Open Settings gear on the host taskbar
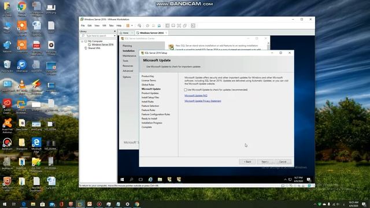 point(127,204)
